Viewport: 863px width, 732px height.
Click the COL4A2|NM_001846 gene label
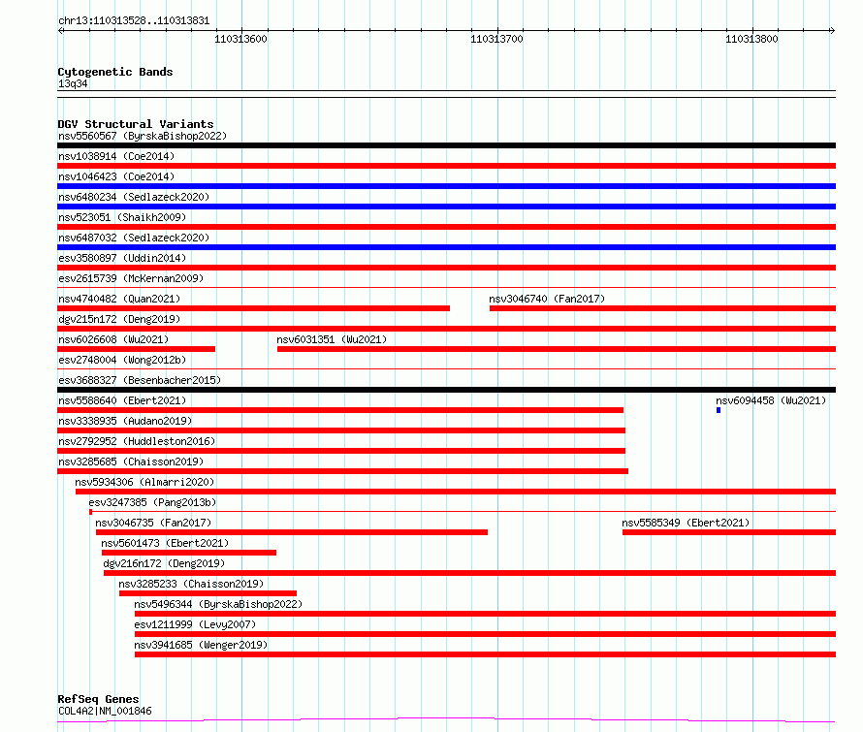click(105, 711)
